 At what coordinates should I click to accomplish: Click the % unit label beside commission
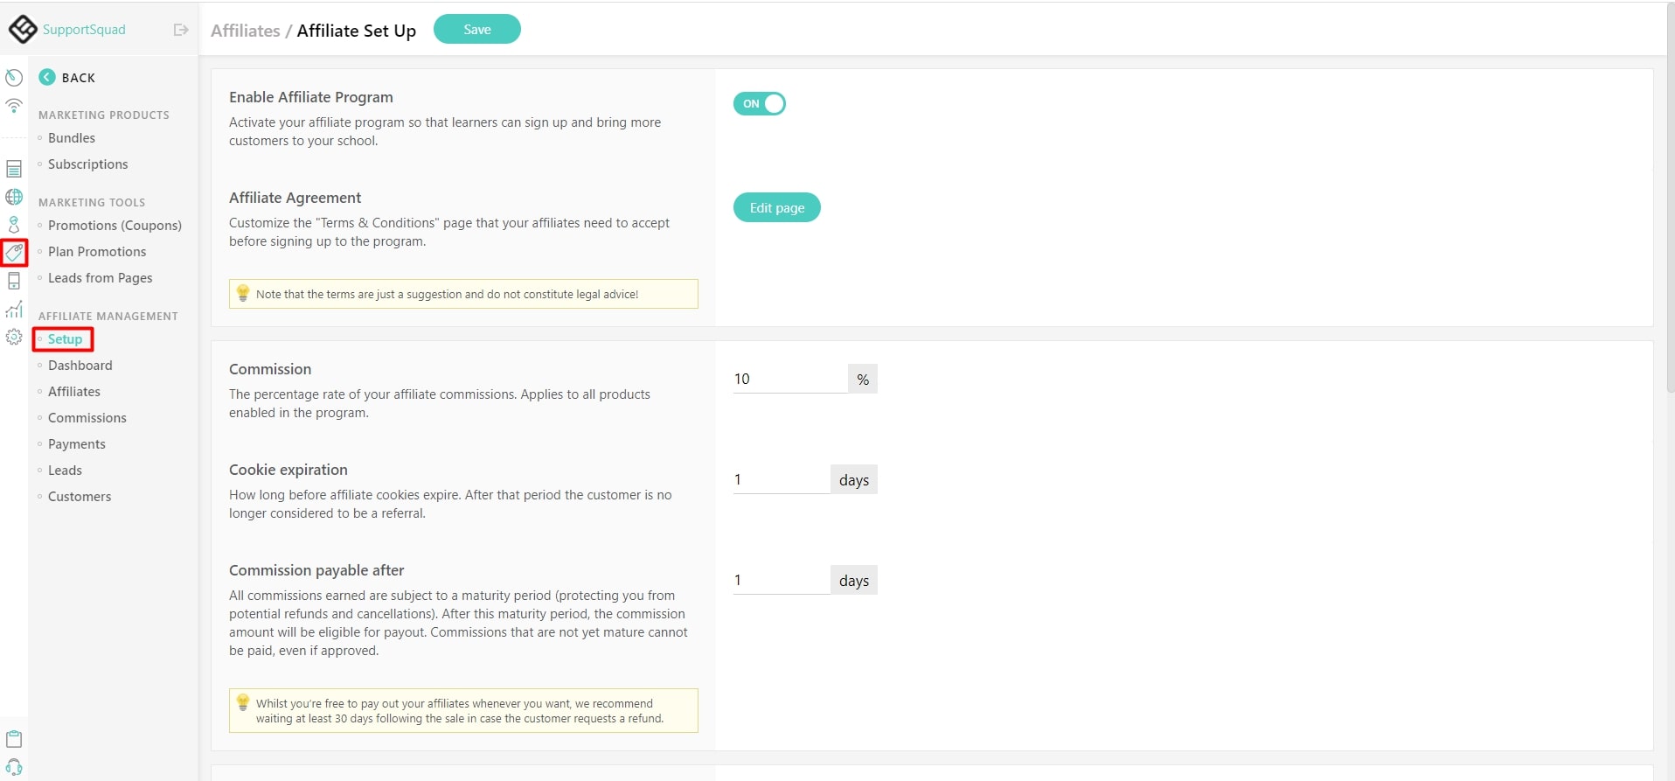pyautogui.click(x=863, y=379)
